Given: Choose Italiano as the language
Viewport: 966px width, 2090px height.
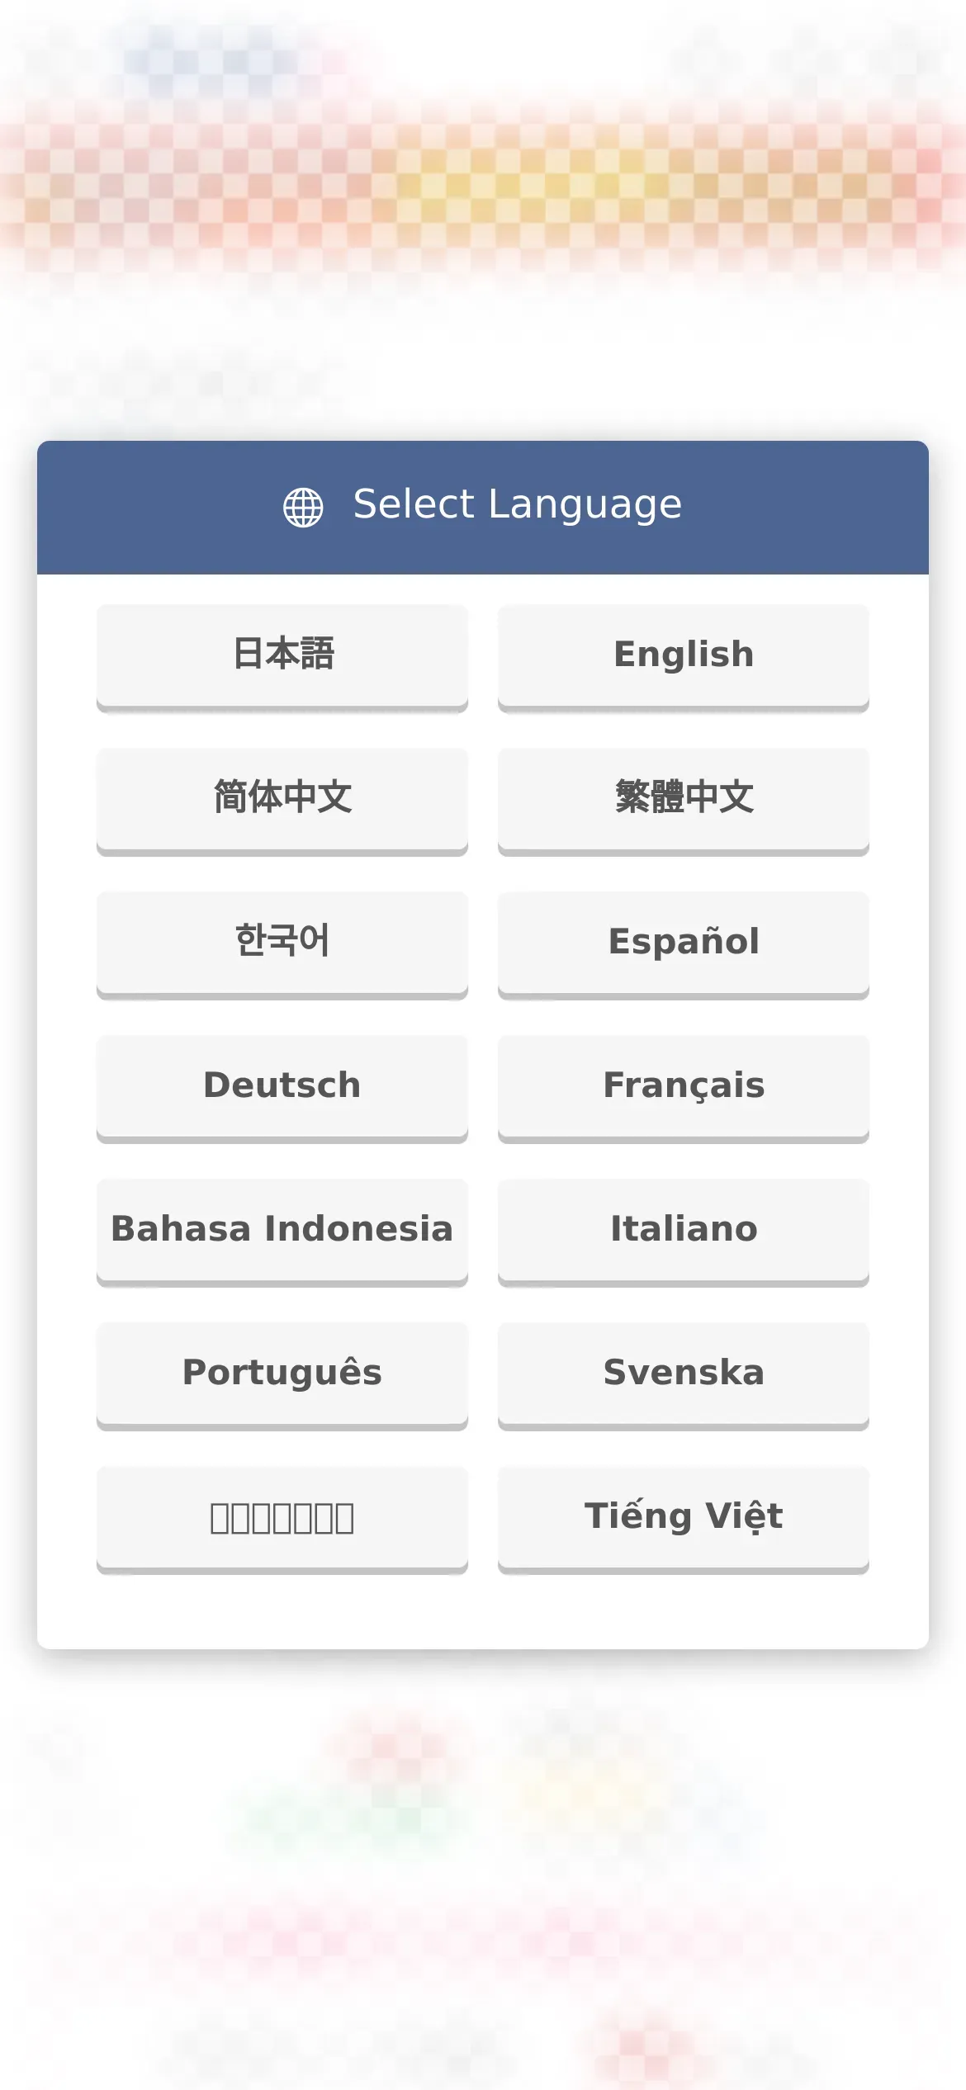Looking at the screenshot, I should coord(684,1232).
